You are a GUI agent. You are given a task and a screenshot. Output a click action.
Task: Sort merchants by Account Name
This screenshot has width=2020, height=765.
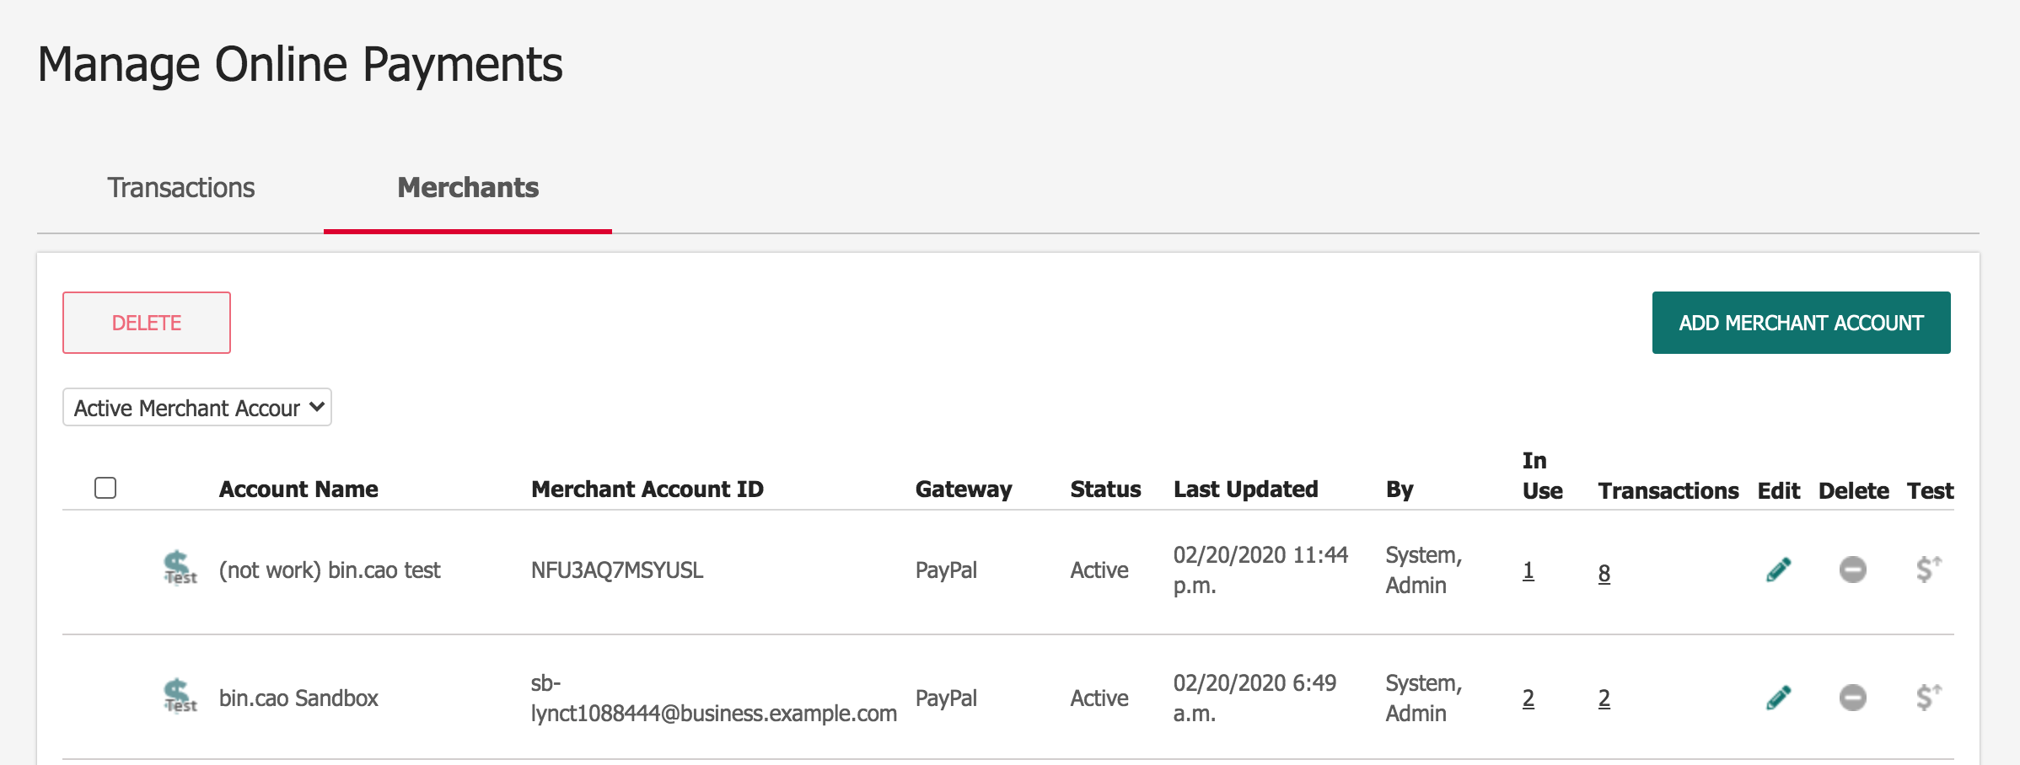point(298,489)
